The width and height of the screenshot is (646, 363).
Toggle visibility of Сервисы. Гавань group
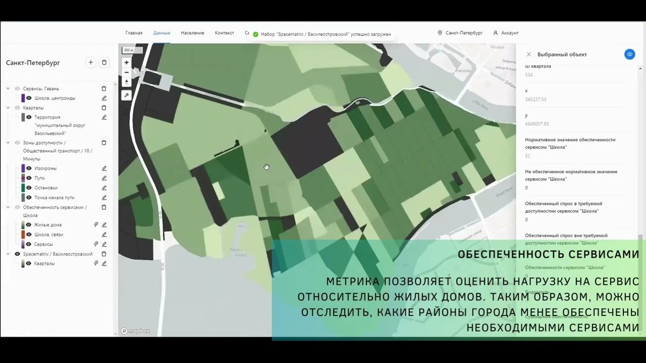point(17,89)
